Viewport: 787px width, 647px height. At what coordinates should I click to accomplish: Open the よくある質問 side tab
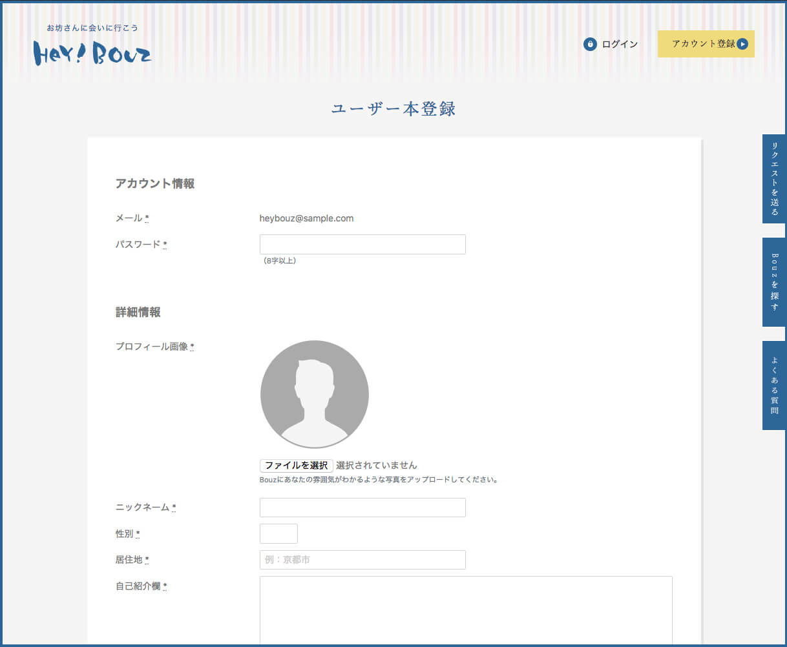point(774,385)
